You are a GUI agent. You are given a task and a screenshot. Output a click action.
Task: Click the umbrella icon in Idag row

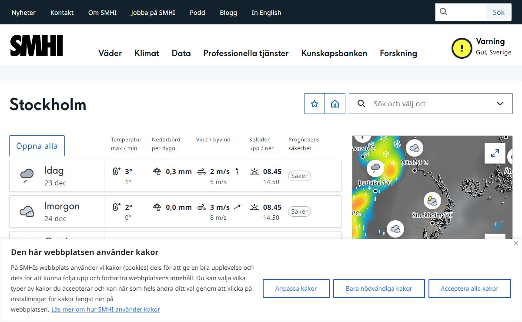(157, 171)
